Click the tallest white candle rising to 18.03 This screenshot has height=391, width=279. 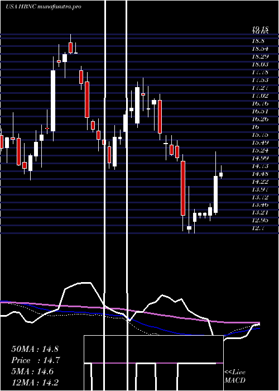[x=53, y=101]
